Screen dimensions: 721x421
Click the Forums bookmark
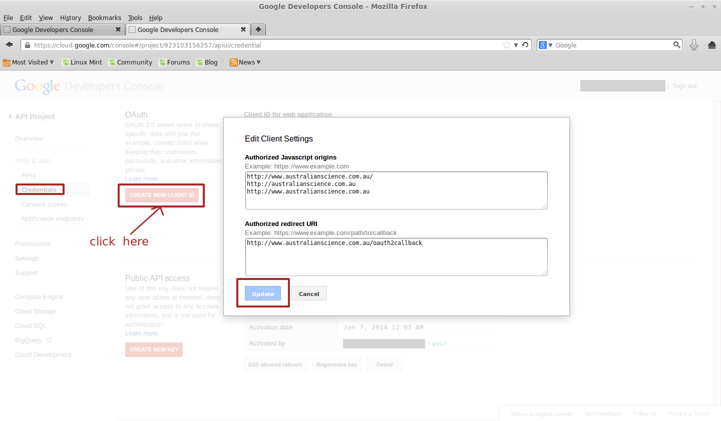(174, 62)
